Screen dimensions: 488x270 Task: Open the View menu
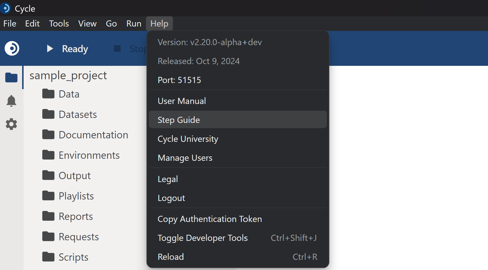[87, 24]
